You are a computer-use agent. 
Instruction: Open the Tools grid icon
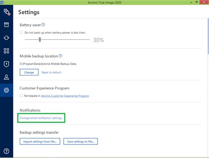click(x=6, y=51)
